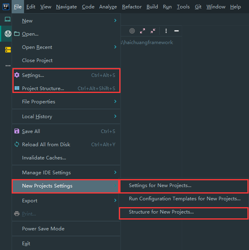Open the Refactor menu in menu bar
Image resolution: width=249 pixels, height=250 pixels.
point(132,7)
